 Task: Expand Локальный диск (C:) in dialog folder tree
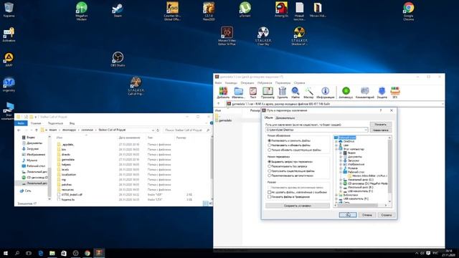341,180
